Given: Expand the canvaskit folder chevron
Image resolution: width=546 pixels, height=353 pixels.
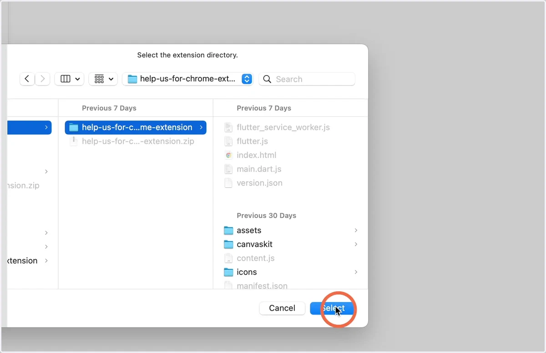Looking at the screenshot, I should click(356, 244).
